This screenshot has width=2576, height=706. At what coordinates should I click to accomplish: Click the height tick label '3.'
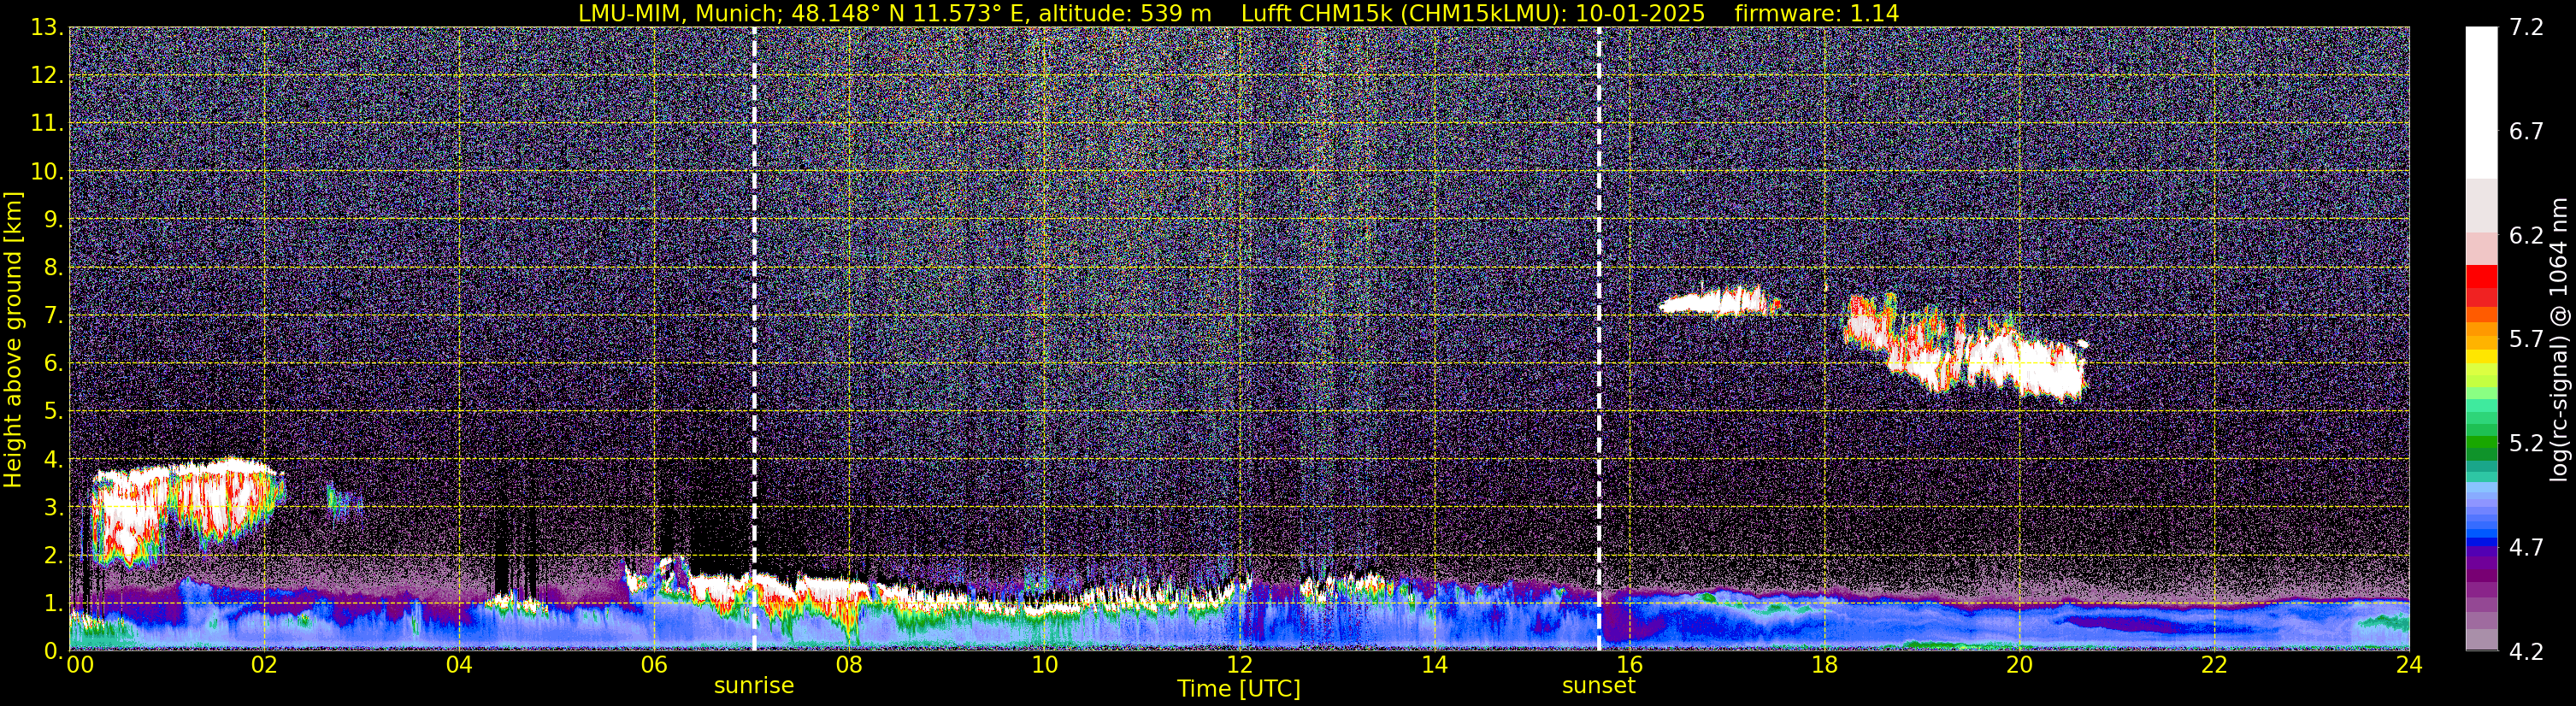pyautogui.click(x=53, y=508)
